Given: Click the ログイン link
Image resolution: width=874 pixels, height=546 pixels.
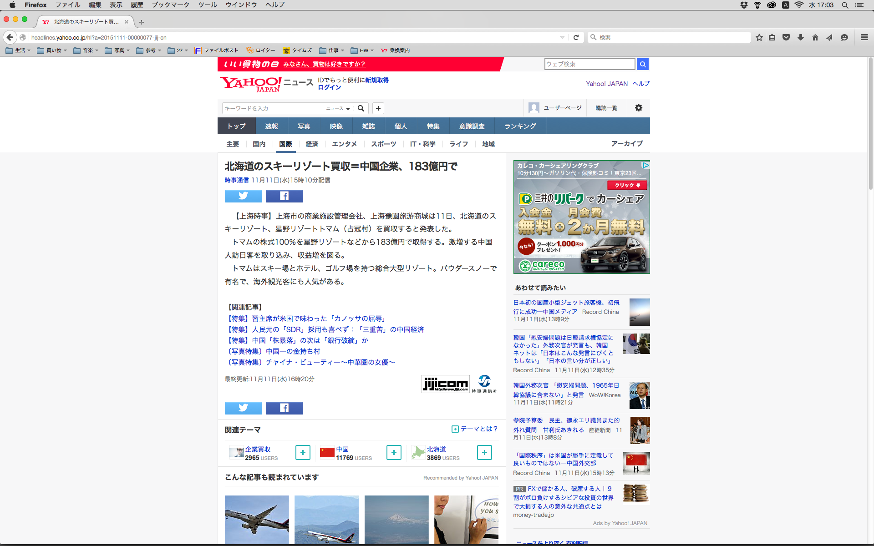Looking at the screenshot, I should pos(329,87).
